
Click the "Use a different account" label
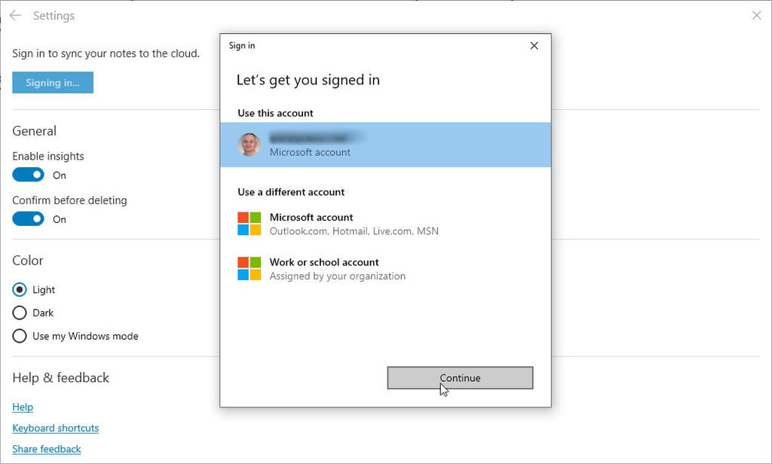pos(291,192)
